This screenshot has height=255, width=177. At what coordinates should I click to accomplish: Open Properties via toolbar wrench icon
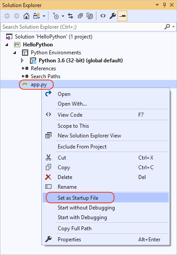click(113, 16)
